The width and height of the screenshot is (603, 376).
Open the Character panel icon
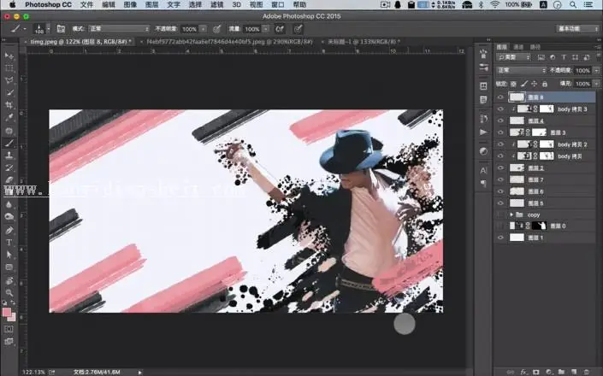point(483,171)
